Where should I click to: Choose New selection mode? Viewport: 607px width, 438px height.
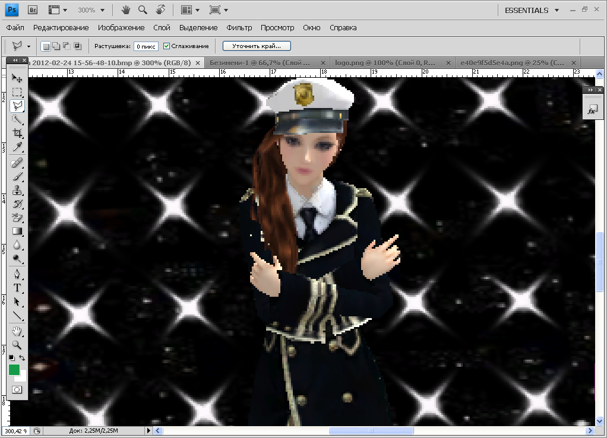tap(46, 46)
